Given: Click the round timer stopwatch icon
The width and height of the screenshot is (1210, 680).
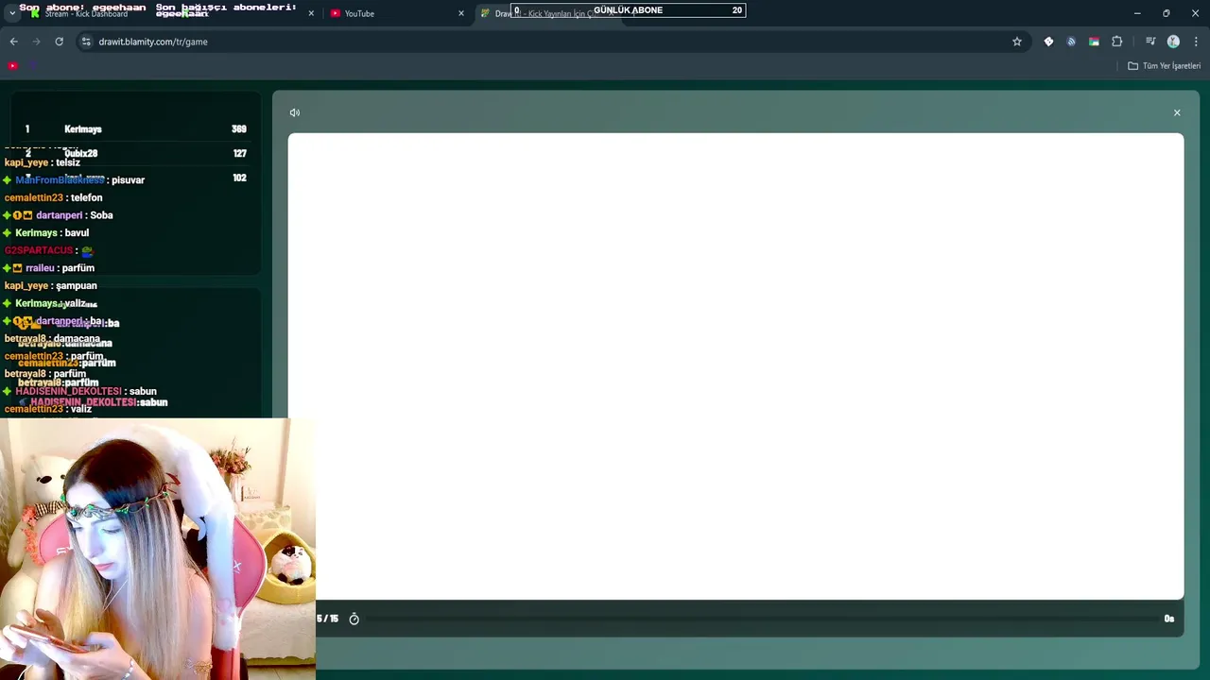Looking at the screenshot, I should pos(354,619).
